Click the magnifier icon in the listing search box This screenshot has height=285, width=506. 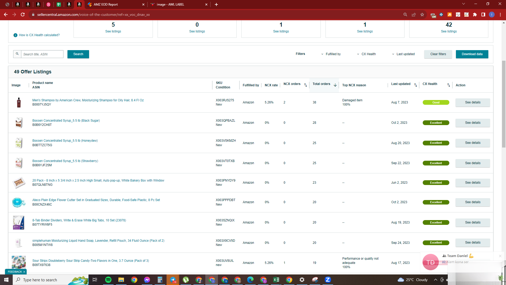[x=17, y=54]
